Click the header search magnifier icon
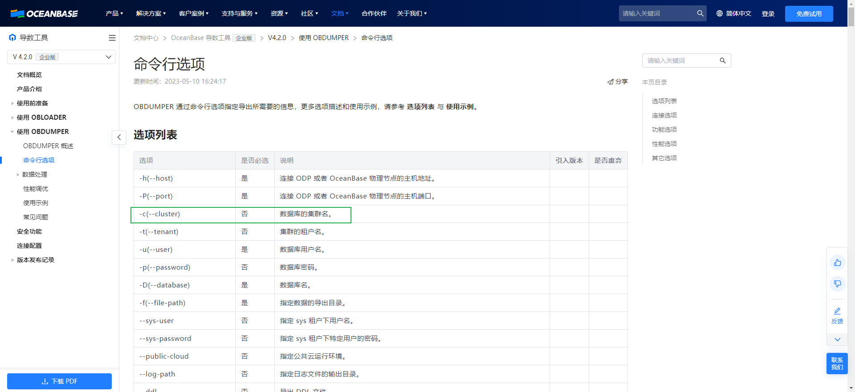This screenshot has width=855, height=392. click(700, 13)
